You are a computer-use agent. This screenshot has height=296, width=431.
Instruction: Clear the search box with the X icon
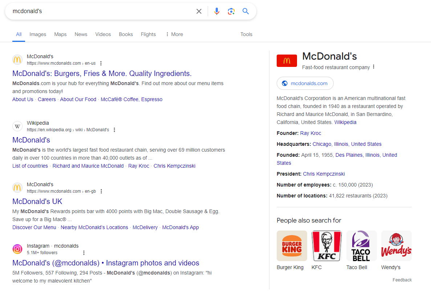pos(199,11)
